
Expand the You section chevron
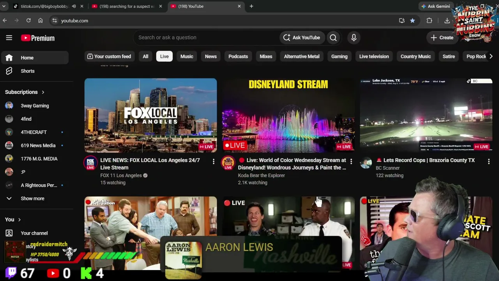coord(19,220)
